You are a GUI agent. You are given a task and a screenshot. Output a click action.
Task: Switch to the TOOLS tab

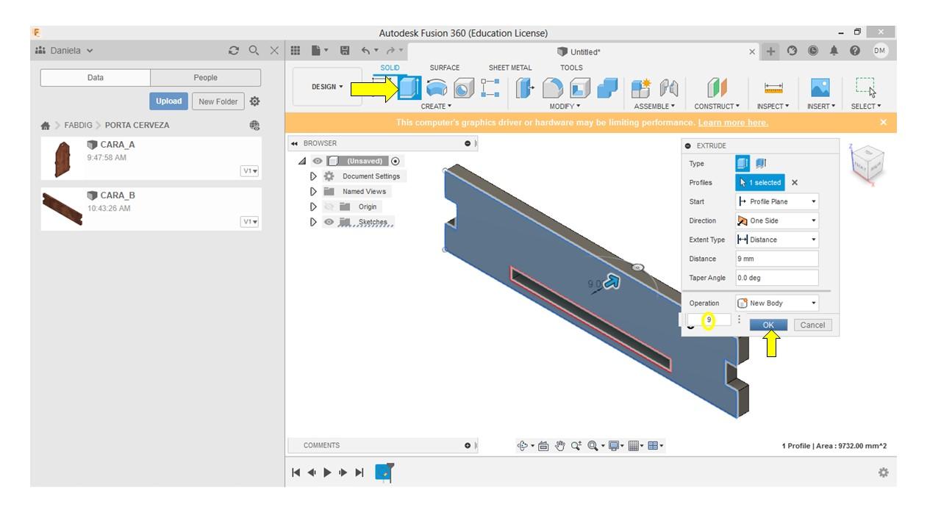tap(571, 68)
